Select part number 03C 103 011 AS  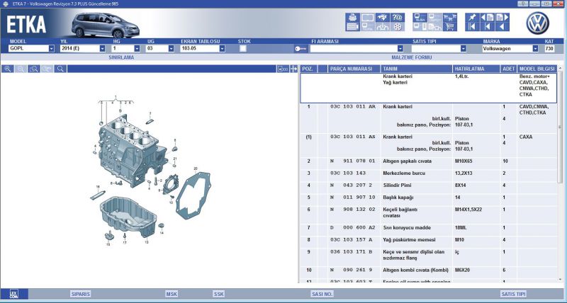click(352, 137)
